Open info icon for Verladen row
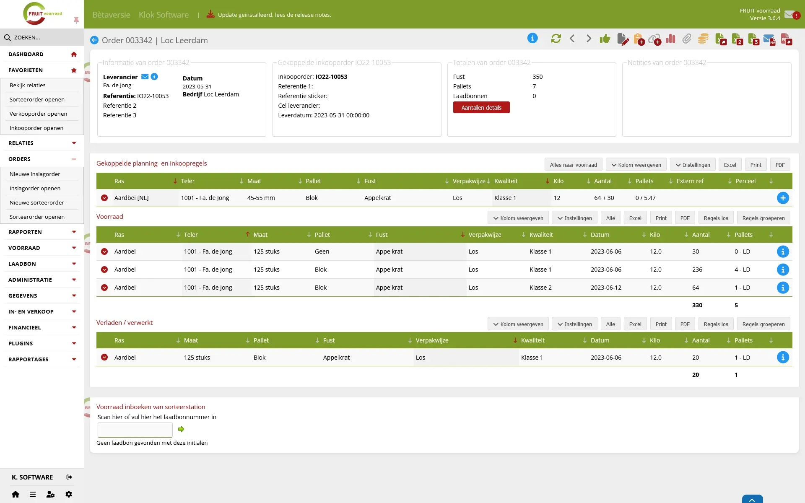Viewport: 805px width, 503px height. coord(783,357)
